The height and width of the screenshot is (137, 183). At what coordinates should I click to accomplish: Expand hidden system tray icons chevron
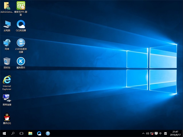143,133
